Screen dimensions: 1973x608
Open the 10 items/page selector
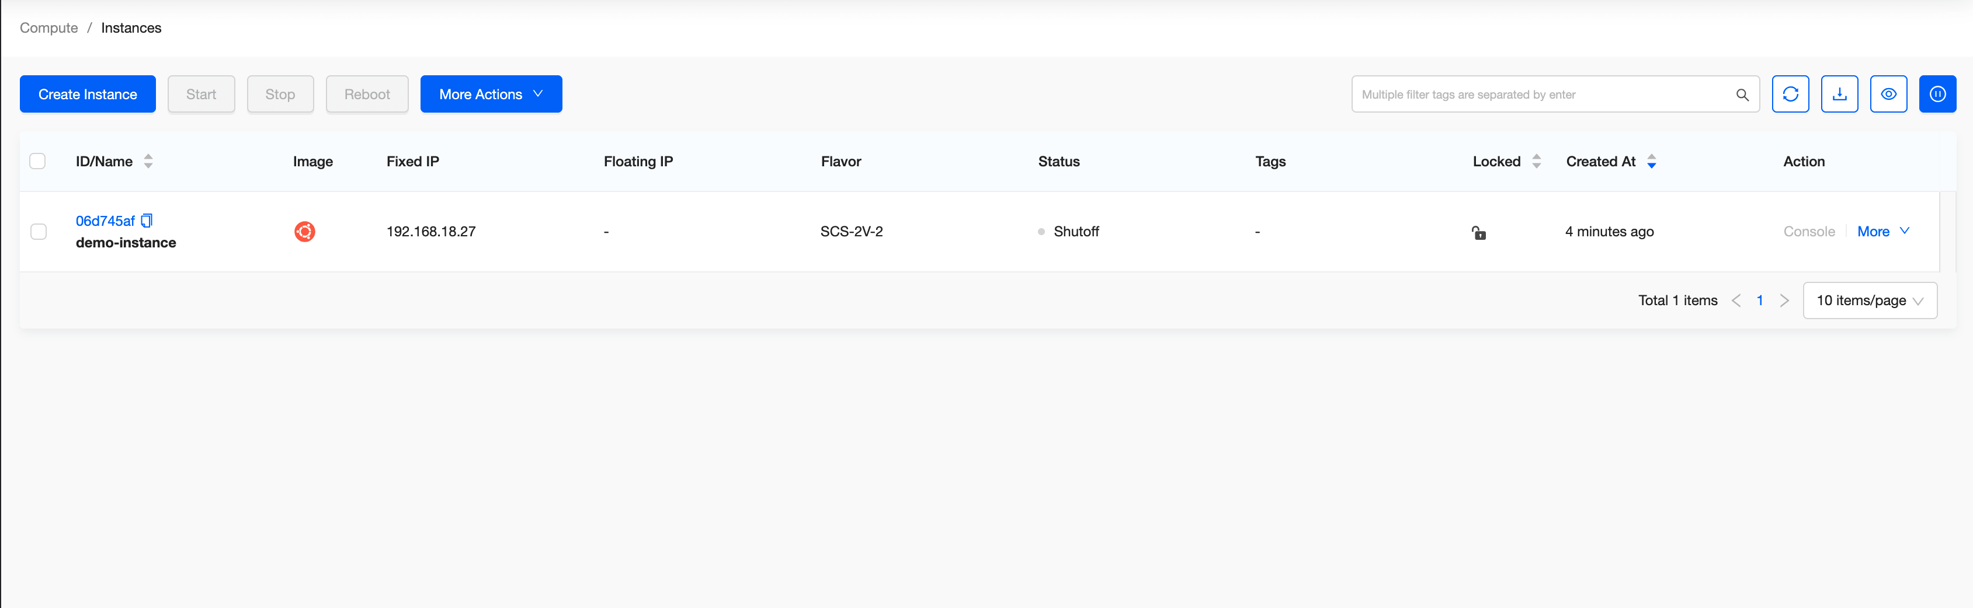point(1870,300)
